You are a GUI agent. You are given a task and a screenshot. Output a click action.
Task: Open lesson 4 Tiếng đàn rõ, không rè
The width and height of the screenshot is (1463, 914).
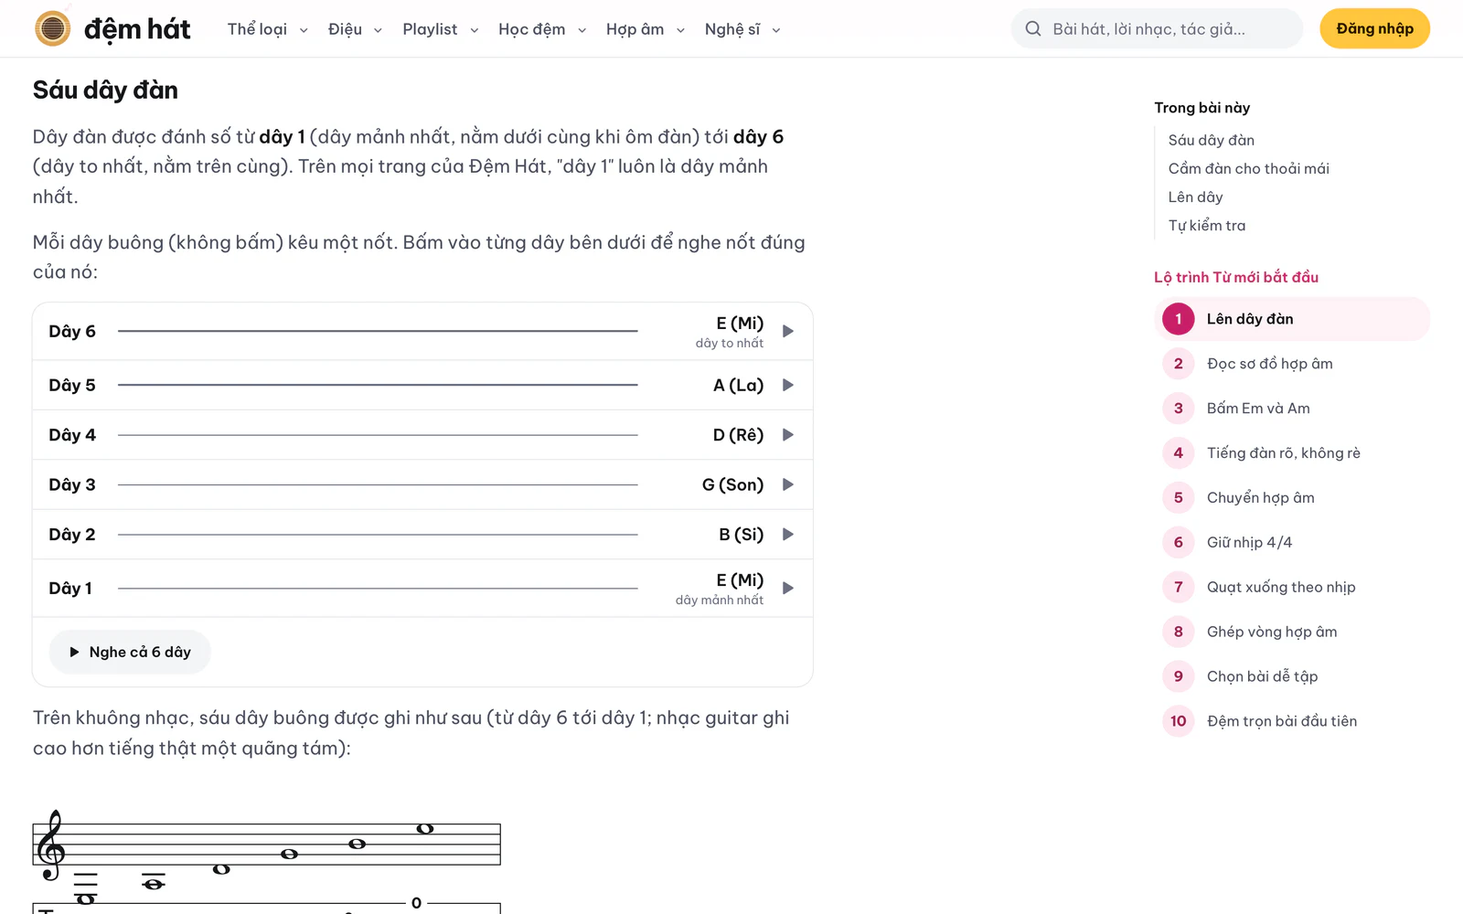[x=1292, y=453]
